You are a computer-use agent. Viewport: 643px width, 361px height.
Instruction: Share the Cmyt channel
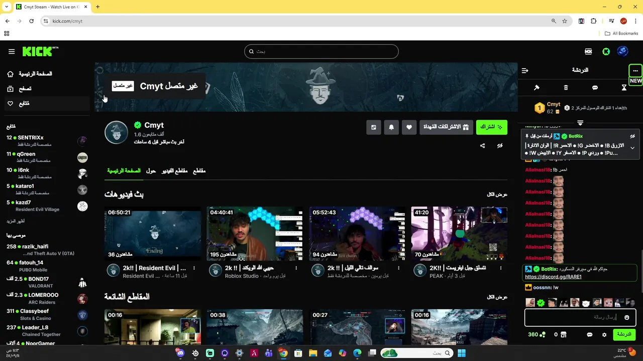482,146
